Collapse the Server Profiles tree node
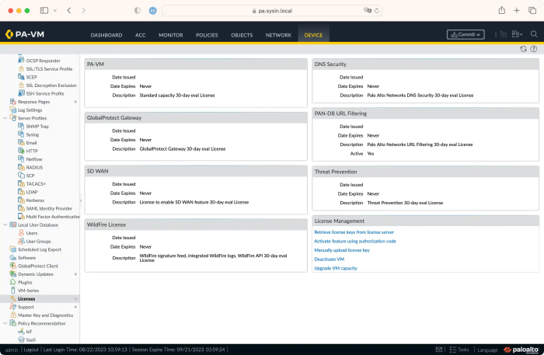The height and width of the screenshot is (355, 544). coord(5,118)
